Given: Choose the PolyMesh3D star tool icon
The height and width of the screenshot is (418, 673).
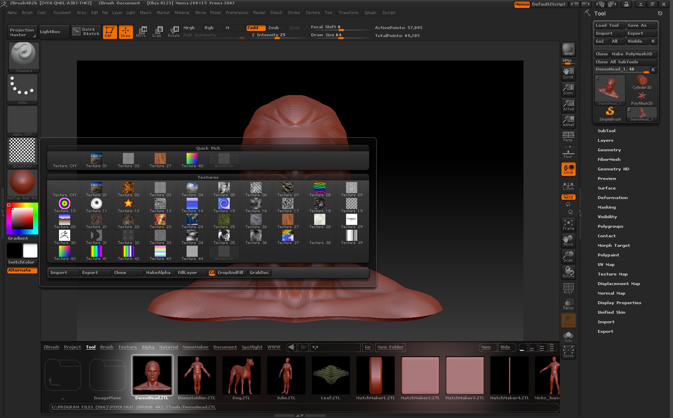Looking at the screenshot, I should pos(642,98).
